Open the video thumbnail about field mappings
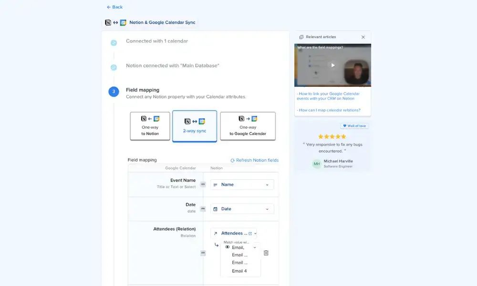This screenshot has width=477, height=286. (x=333, y=65)
